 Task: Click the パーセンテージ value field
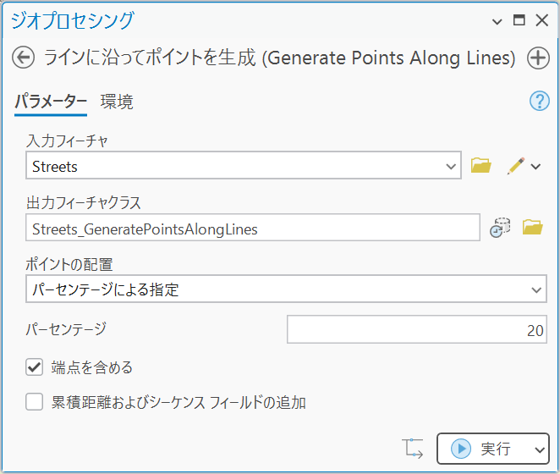(x=417, y=329)
